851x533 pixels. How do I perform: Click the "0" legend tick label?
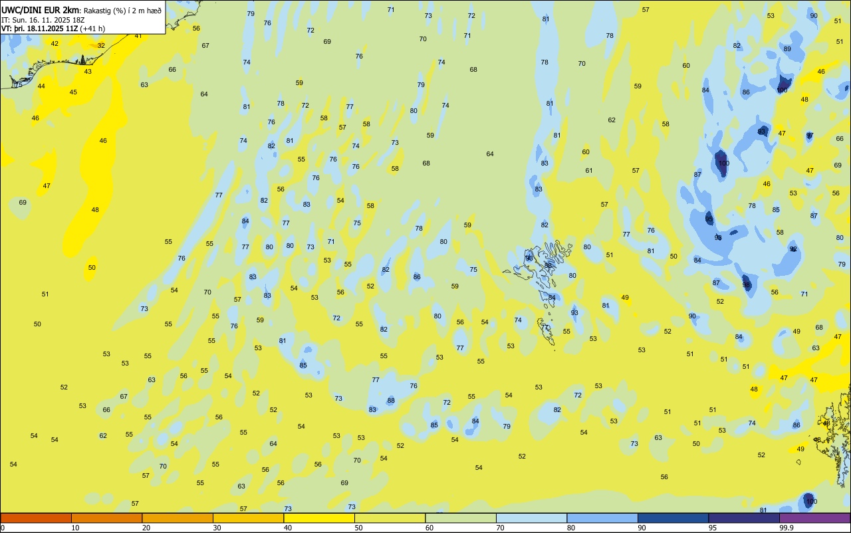click(3, 528)
